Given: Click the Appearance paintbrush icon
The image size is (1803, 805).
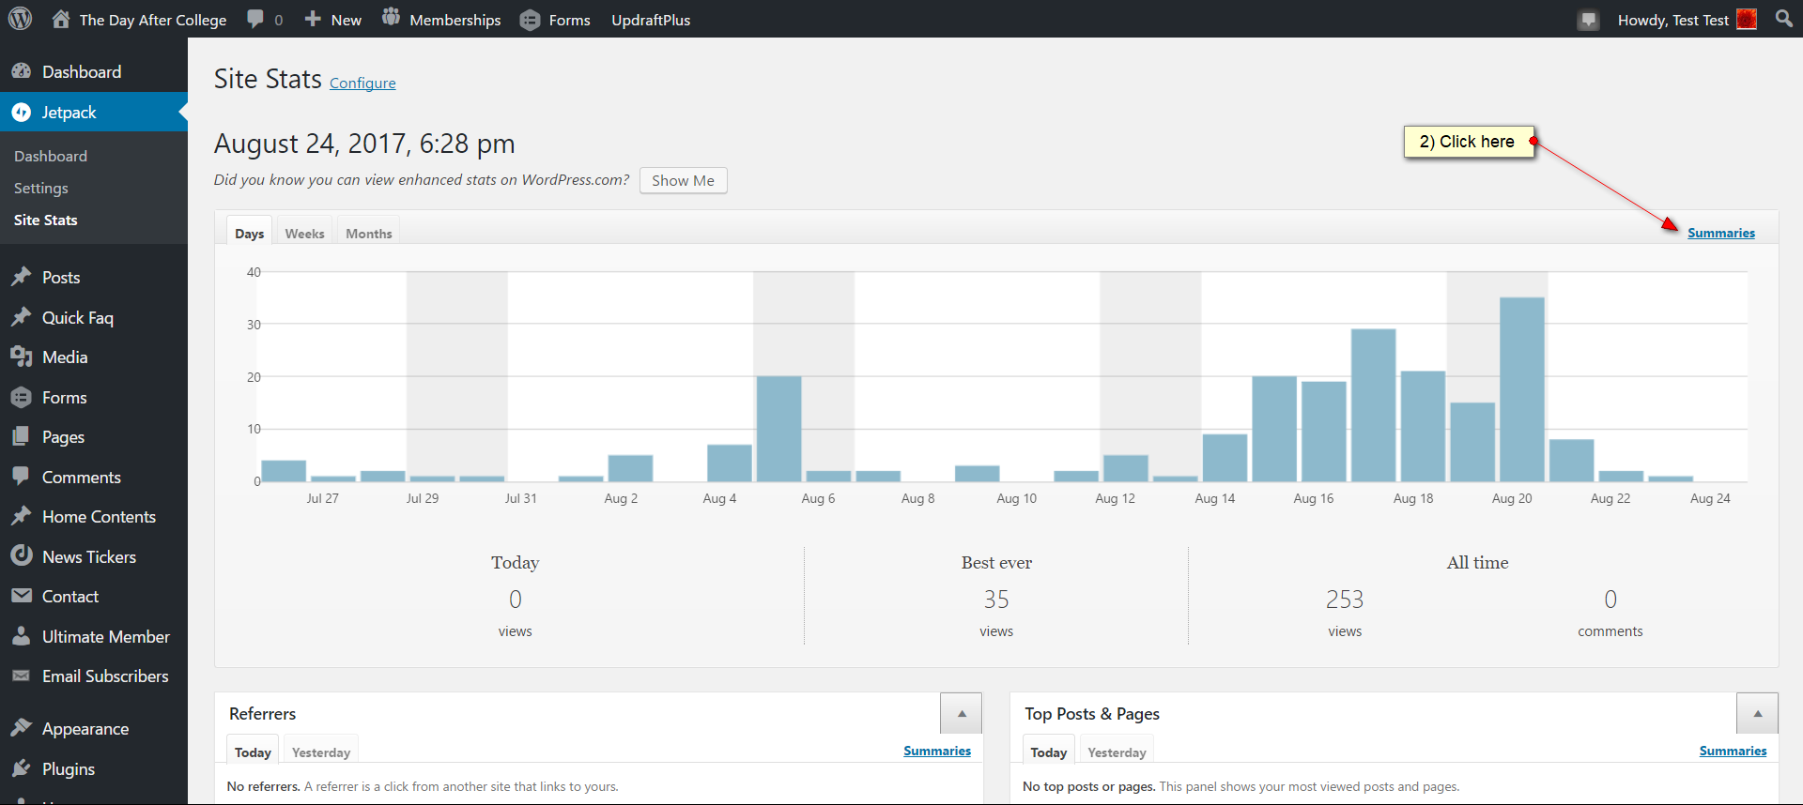Looking at the screenshot, I should pos(22,728).
